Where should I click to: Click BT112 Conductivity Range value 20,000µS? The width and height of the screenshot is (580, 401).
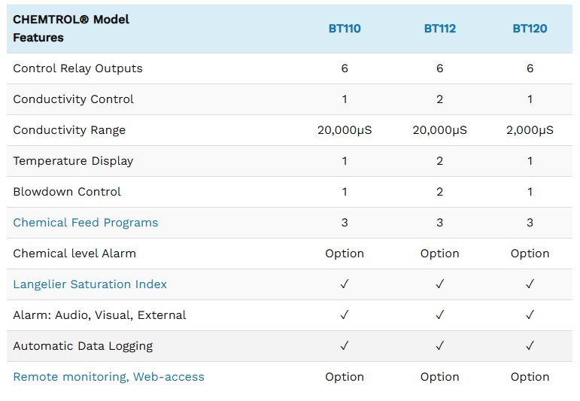click(x=439, y=130)
